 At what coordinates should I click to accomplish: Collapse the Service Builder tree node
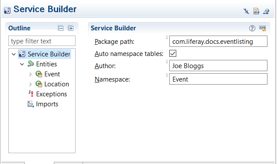13,54
